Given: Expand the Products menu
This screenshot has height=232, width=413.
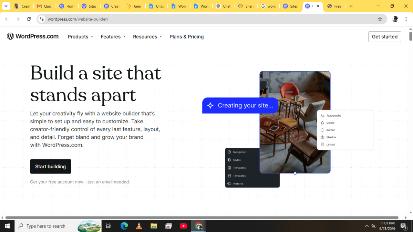Looking at the screenshot, I should pos(80,36).
